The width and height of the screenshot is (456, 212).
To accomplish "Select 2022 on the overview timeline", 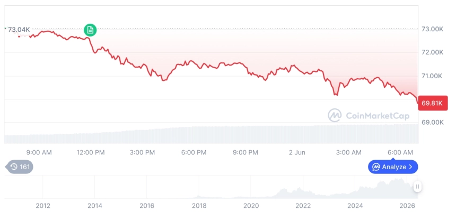I will pos(303,206).
